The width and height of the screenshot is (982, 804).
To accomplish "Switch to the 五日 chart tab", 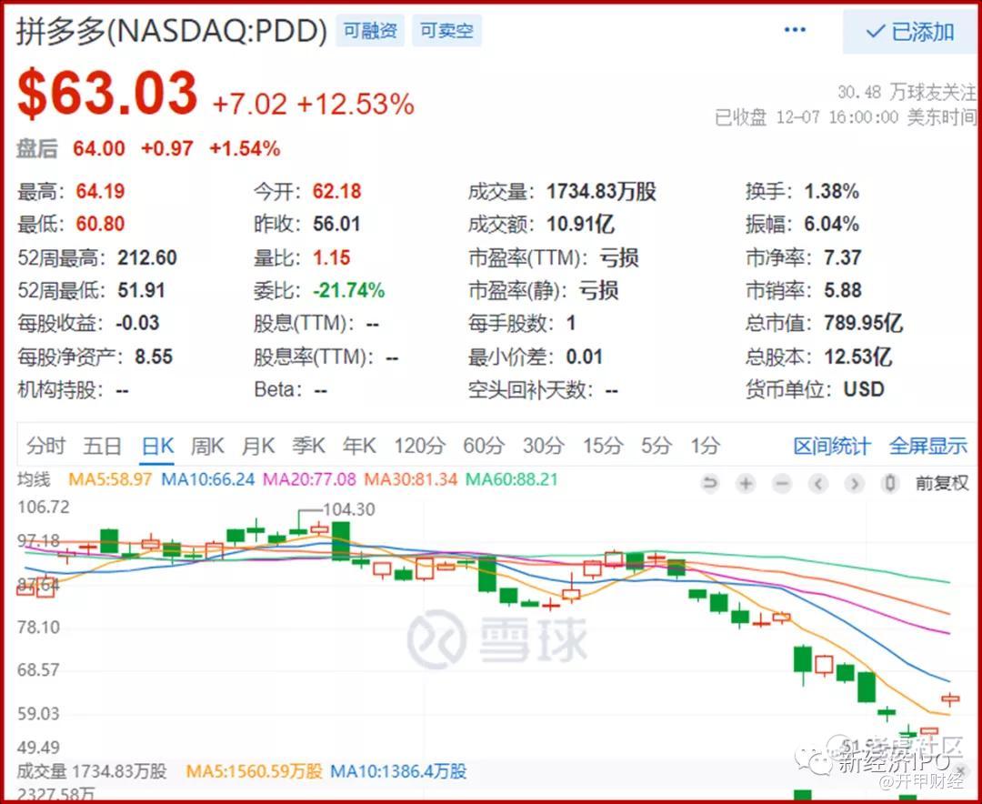I will tap(102, 447).
